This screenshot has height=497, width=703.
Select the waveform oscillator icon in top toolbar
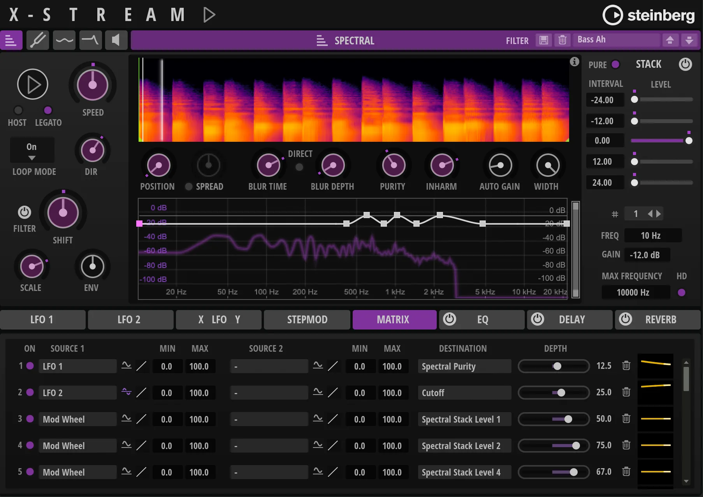(64, 40)
